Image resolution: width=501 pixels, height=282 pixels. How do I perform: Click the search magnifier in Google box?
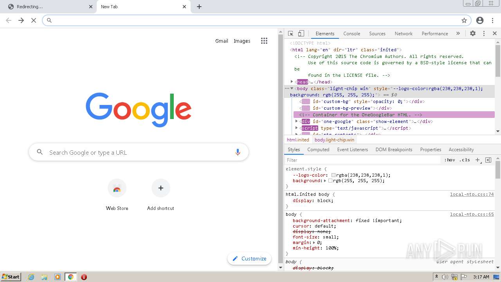point(40,152)
